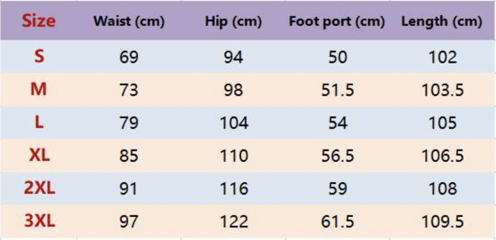Click foot port value 61.5
The width and height of the screenshot is (496, 240).
tap(338, 222)
